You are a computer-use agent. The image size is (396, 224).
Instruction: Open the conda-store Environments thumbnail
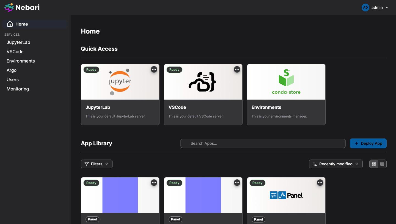tap(286, 82)
